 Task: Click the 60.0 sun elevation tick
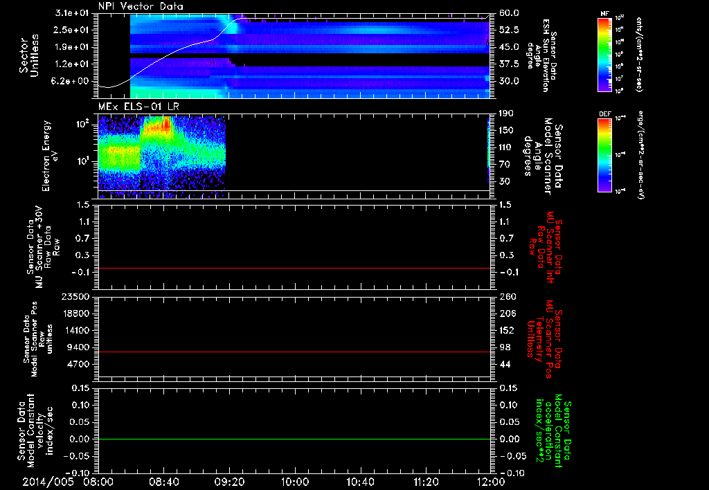[509, 13]
